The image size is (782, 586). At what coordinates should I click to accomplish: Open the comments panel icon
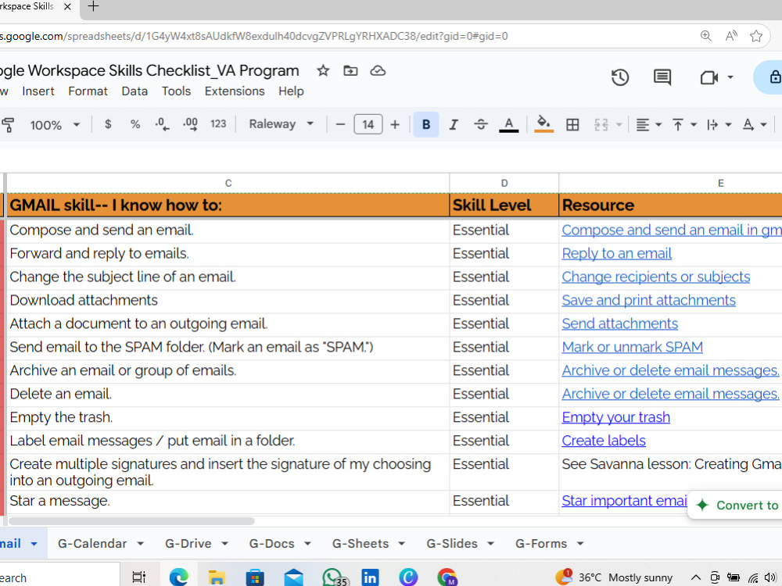[662, 77]
